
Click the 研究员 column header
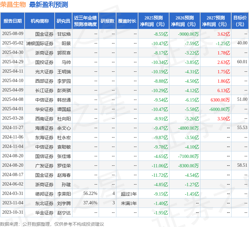63,21
